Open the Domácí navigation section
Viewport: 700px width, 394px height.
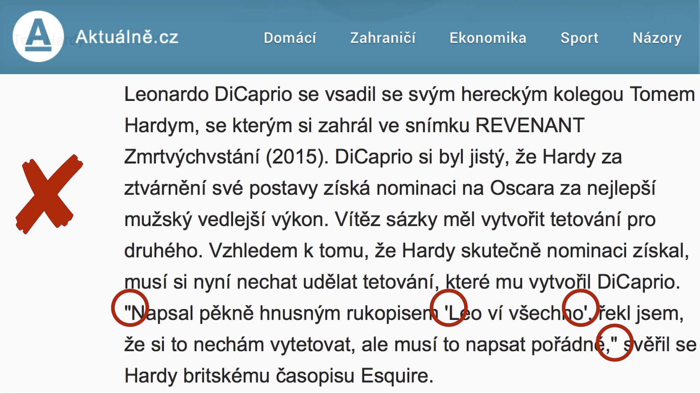290,38
